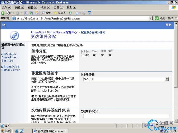Click the 作业服务器组件 section heading
This screenshot has height=133, width=178.
coord(44,73)
